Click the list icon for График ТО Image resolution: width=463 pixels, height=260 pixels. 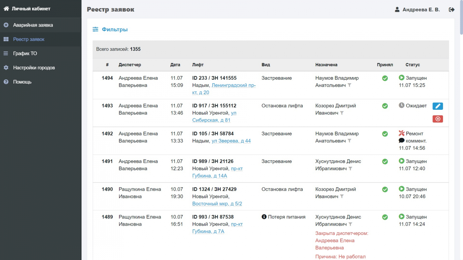pos(6,54)
